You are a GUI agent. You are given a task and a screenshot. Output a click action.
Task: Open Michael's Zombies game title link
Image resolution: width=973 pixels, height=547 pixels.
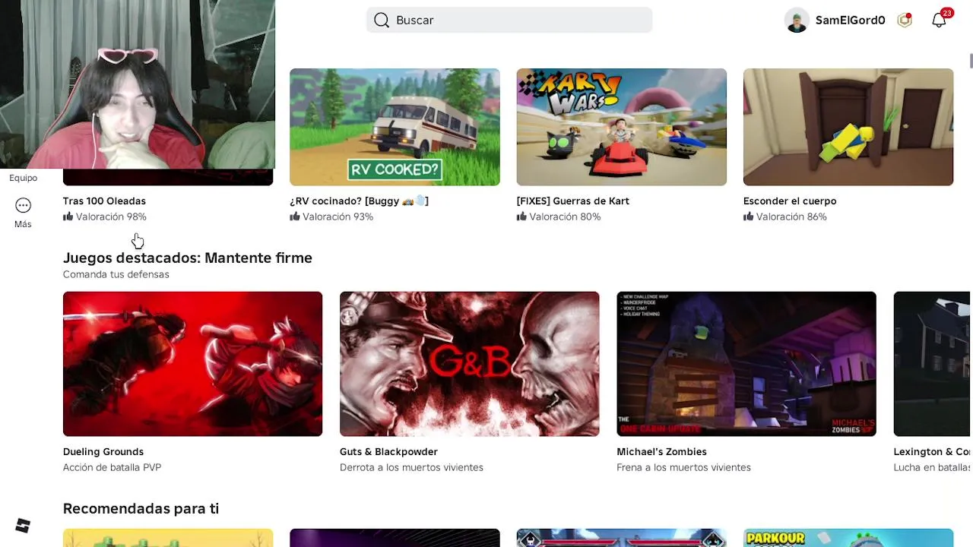click(661, 452)
